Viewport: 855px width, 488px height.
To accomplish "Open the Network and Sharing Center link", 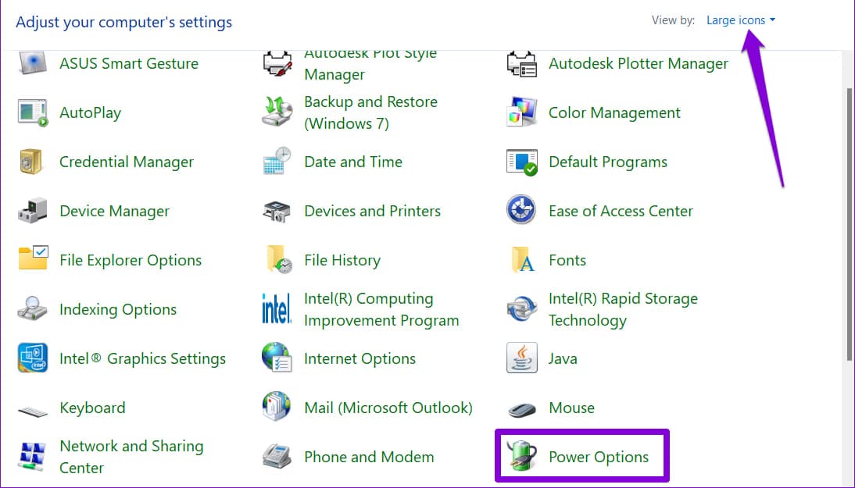I will coord(131,457).
